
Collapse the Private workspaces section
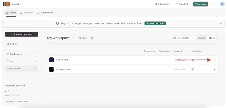point(35,61)
